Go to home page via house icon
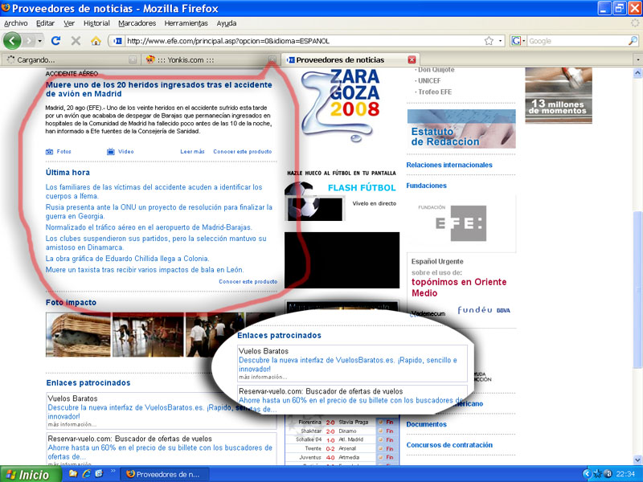Viewport: 643px width, 482px height. click(96, 40)
